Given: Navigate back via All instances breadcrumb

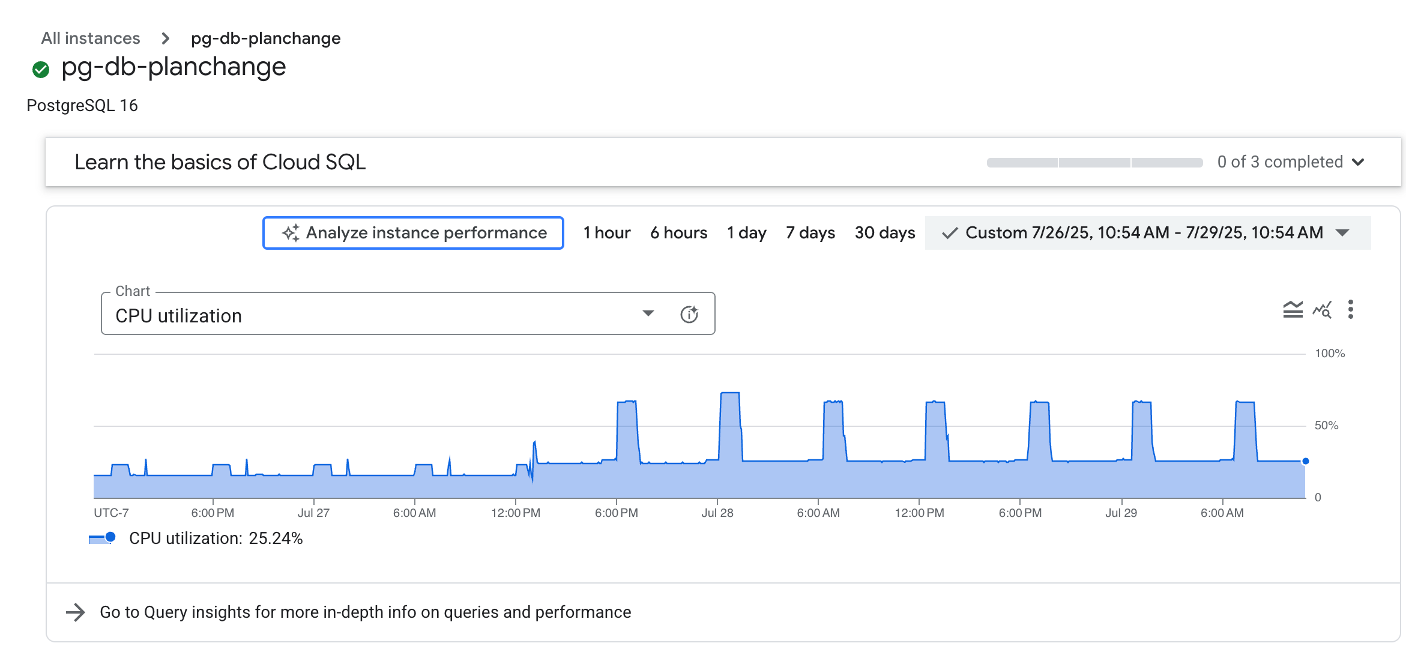Looking at the screenshot, I should pyautogui.click(x=90, y=38).
